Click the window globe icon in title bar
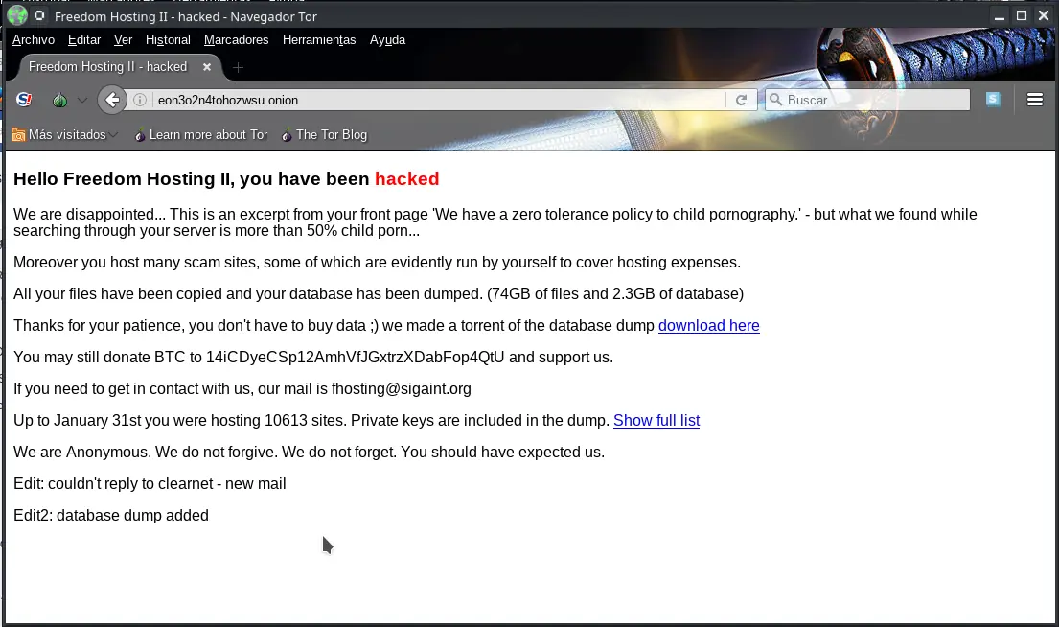This screenshot has width=1059, height=627. [x=17, y=15]
